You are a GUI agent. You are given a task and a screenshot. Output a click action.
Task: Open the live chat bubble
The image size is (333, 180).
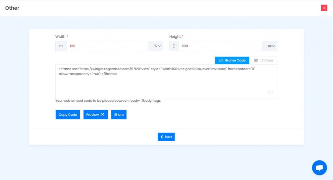tap(319, 168)
